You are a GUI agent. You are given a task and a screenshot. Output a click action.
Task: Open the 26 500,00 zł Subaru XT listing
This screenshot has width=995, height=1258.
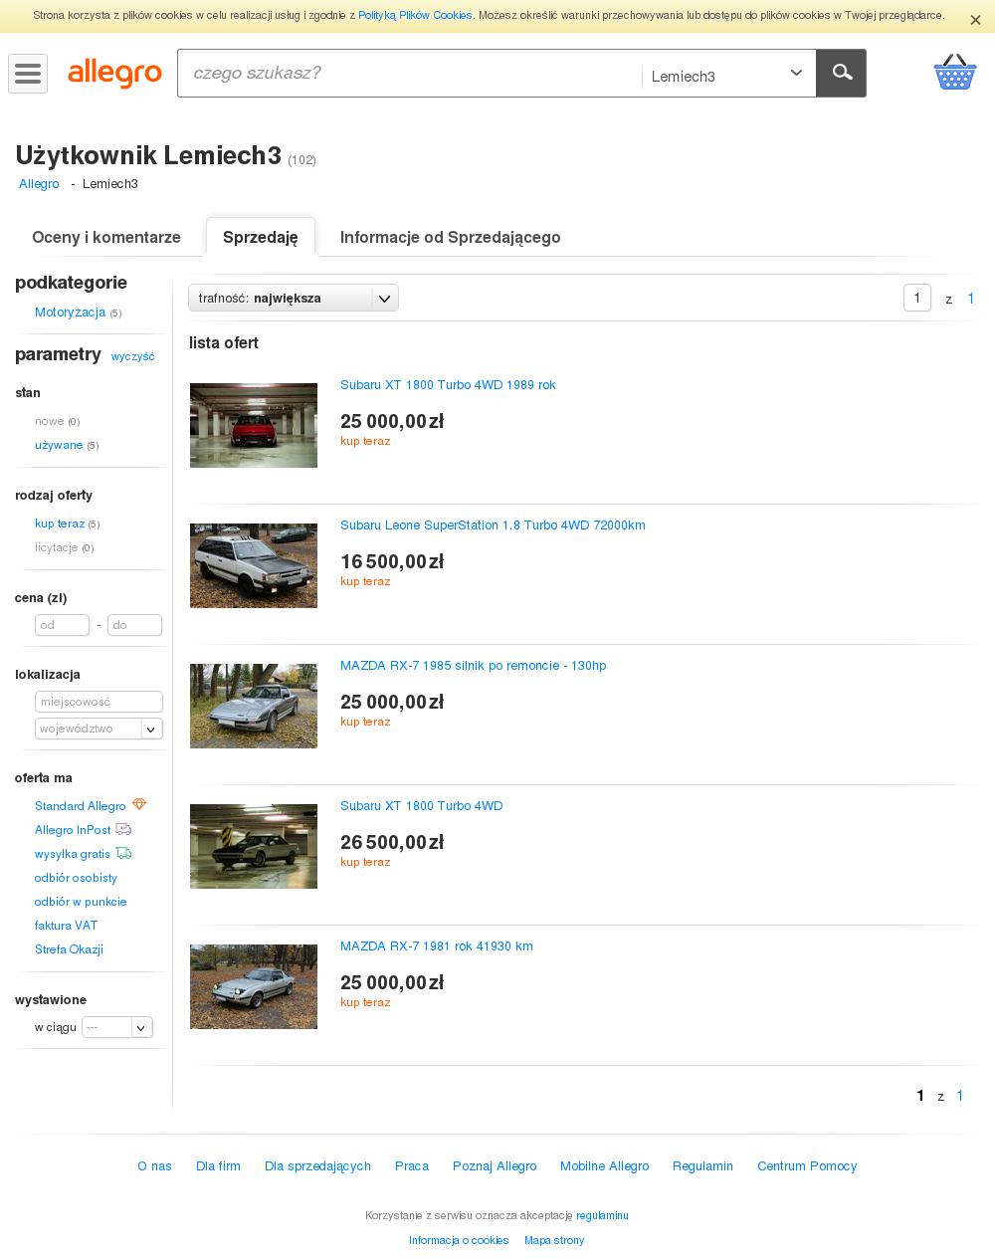tap(421, 806)
